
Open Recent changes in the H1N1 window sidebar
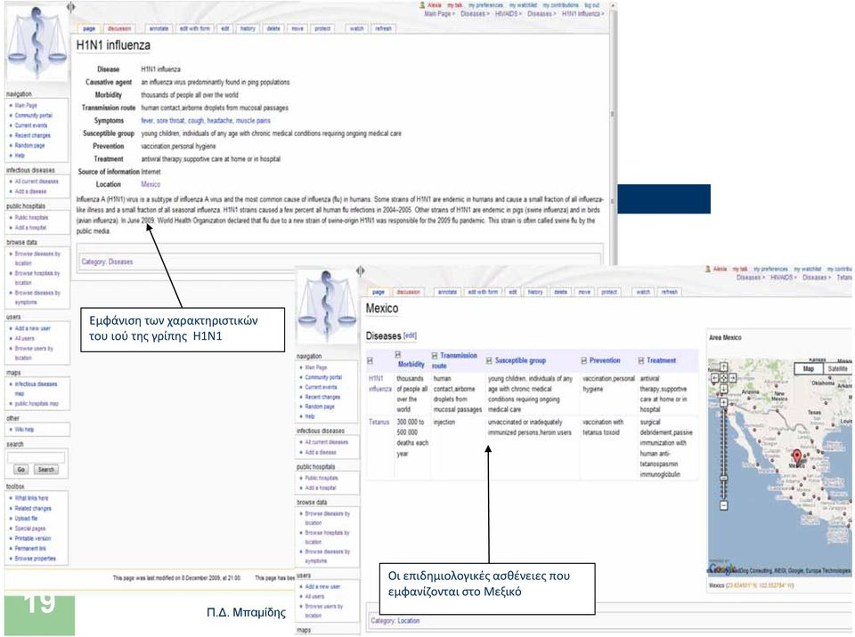[33, 135]
